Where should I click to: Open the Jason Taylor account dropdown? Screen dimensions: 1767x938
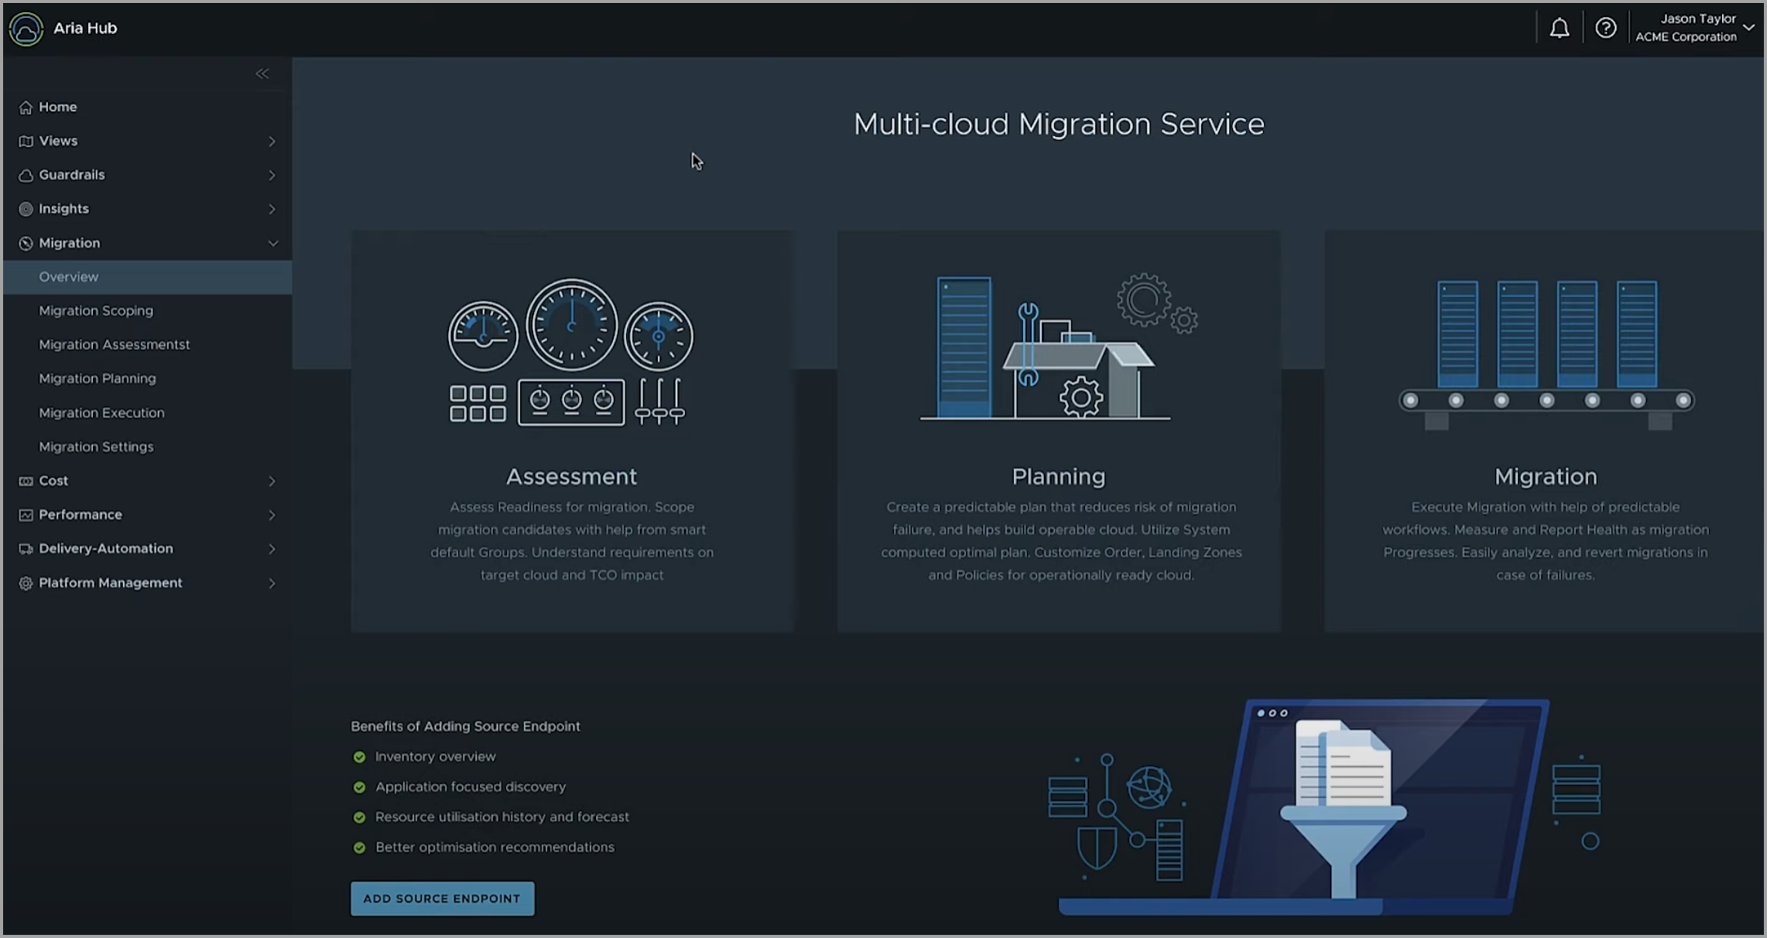click(1694, 28)
